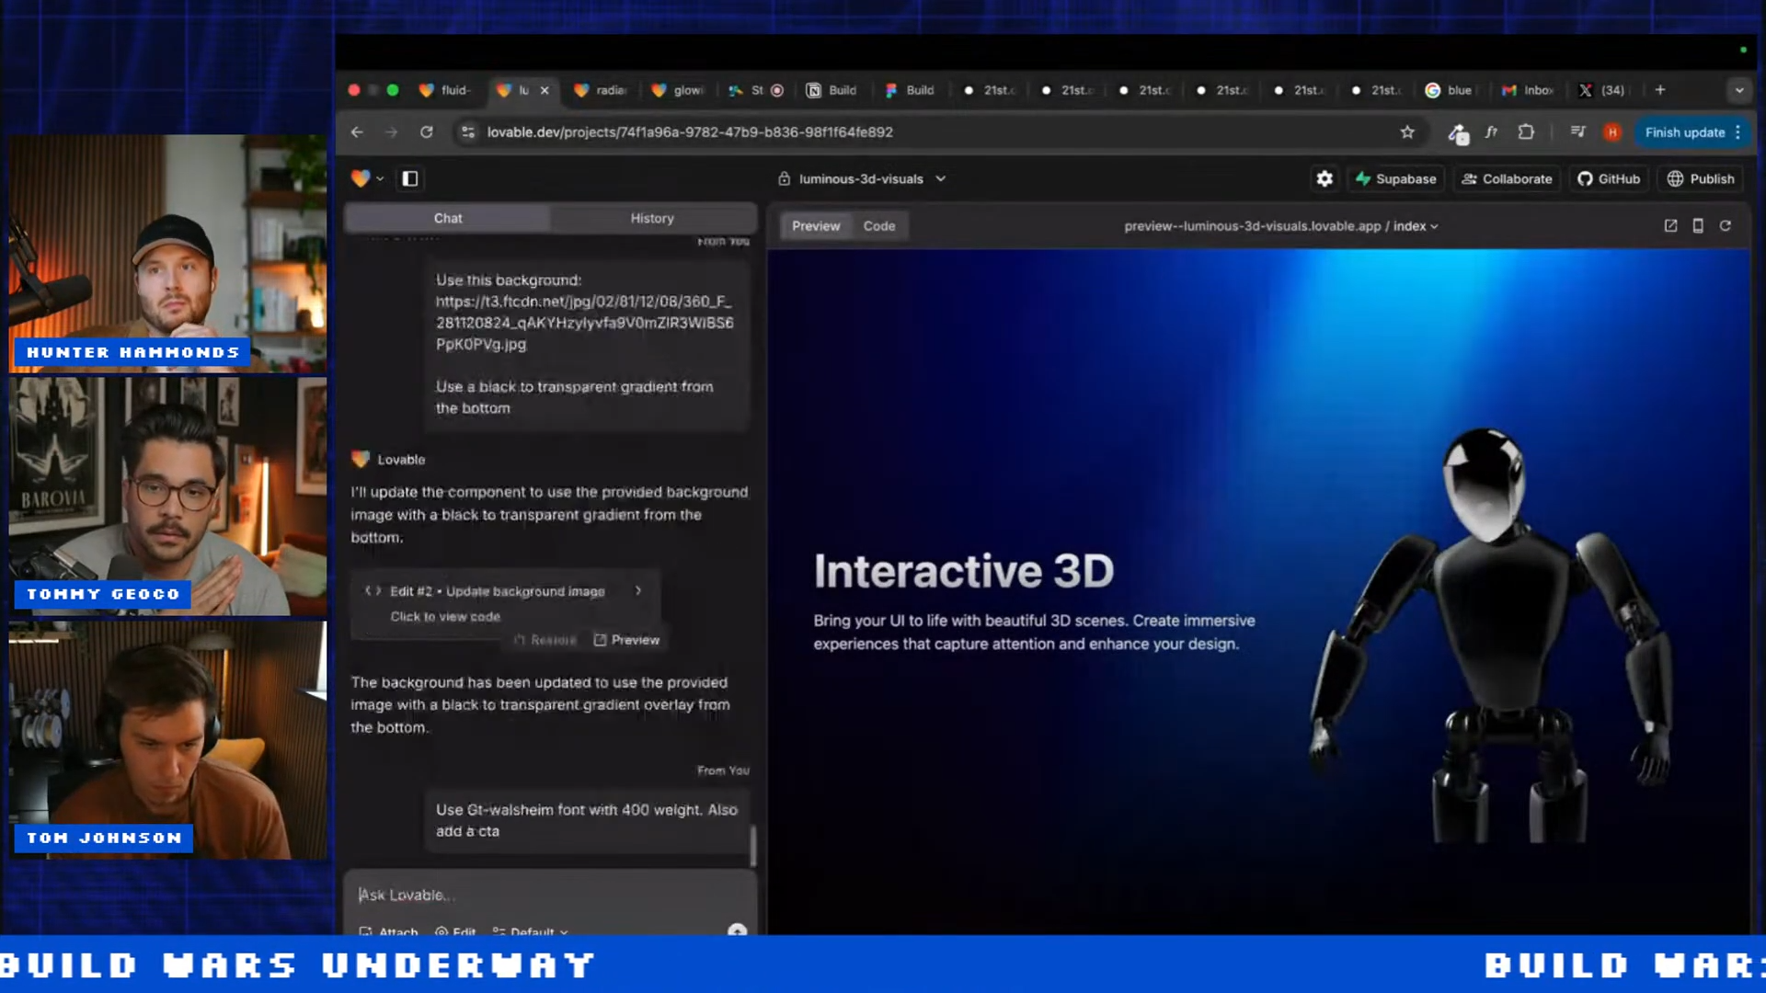Viewport: 1766px width, 993px height.
Task: Open the Lovable logo menu
Action: (367, 178)
